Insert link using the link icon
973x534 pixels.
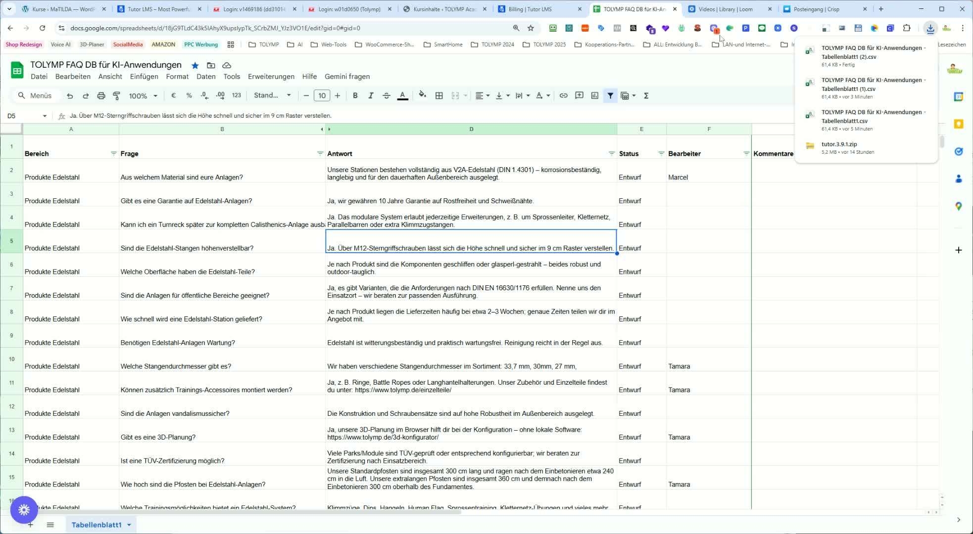coord(563,96)
